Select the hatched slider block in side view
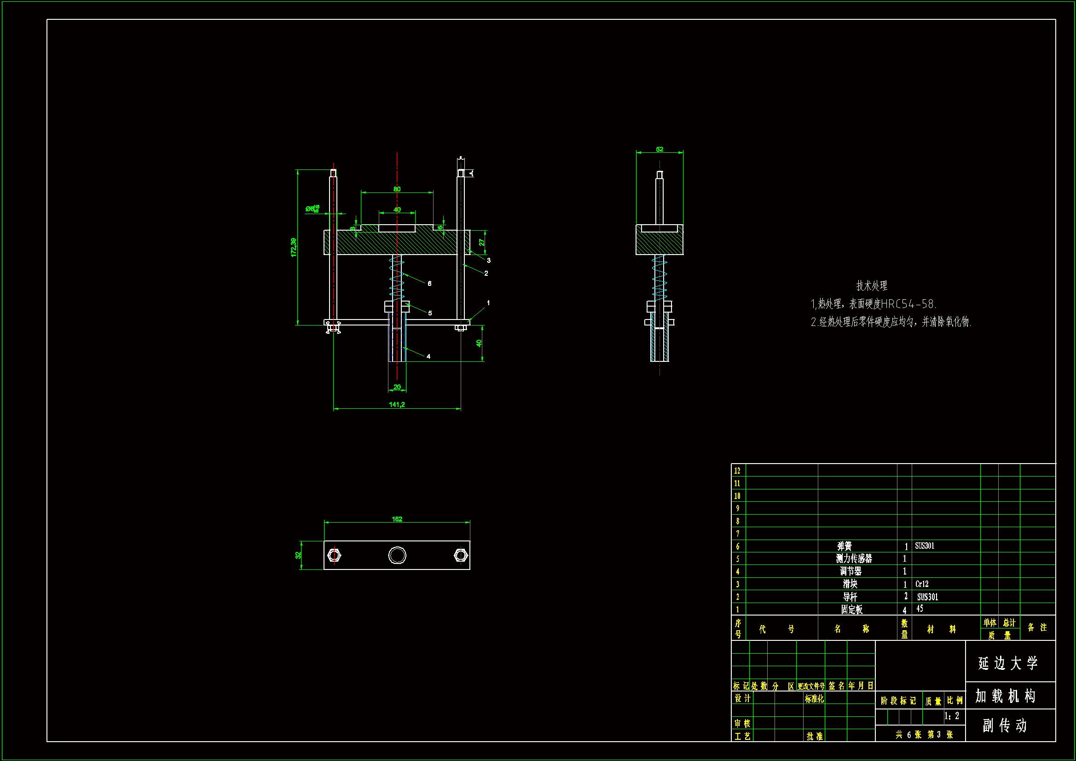The height and width of the screenshot is (761, 1076). pyautogui.click(x=659, y=244)
